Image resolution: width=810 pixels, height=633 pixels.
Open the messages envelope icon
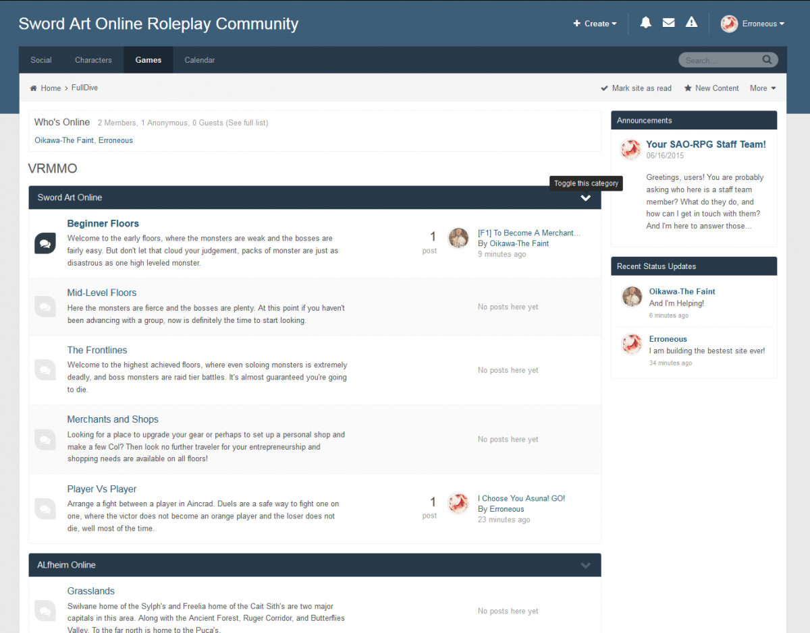pyautogui.click(x=668, y=23)
